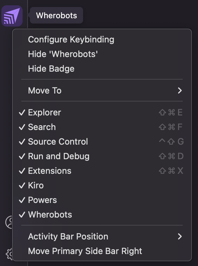Toggle Explorer visibility checkmark
This screenshot has width=198, height=266.
[21, 112]
